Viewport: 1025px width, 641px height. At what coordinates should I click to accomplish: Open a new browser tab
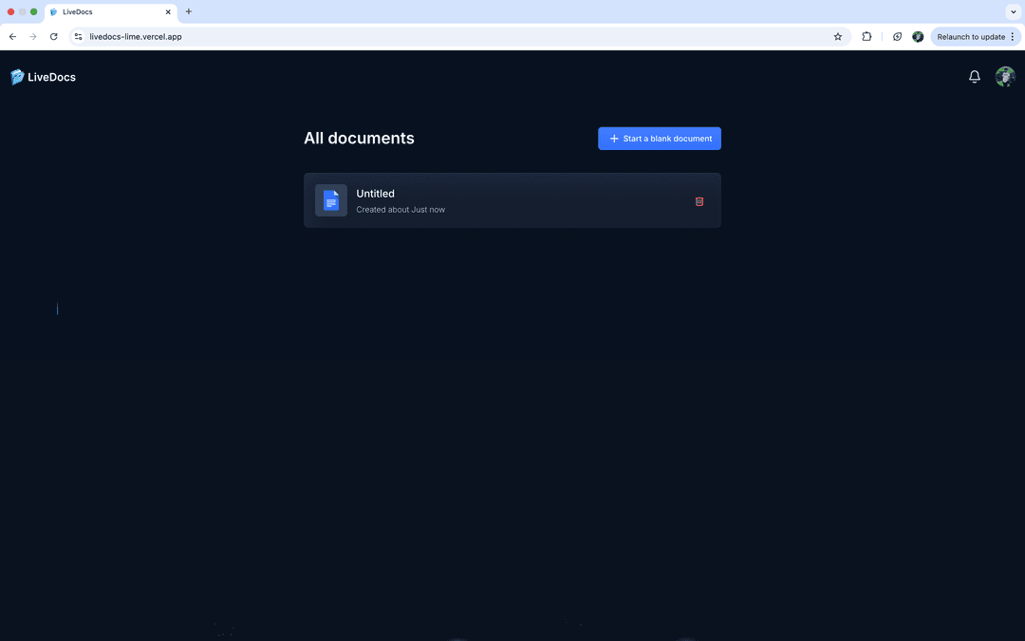coord(188,12)
